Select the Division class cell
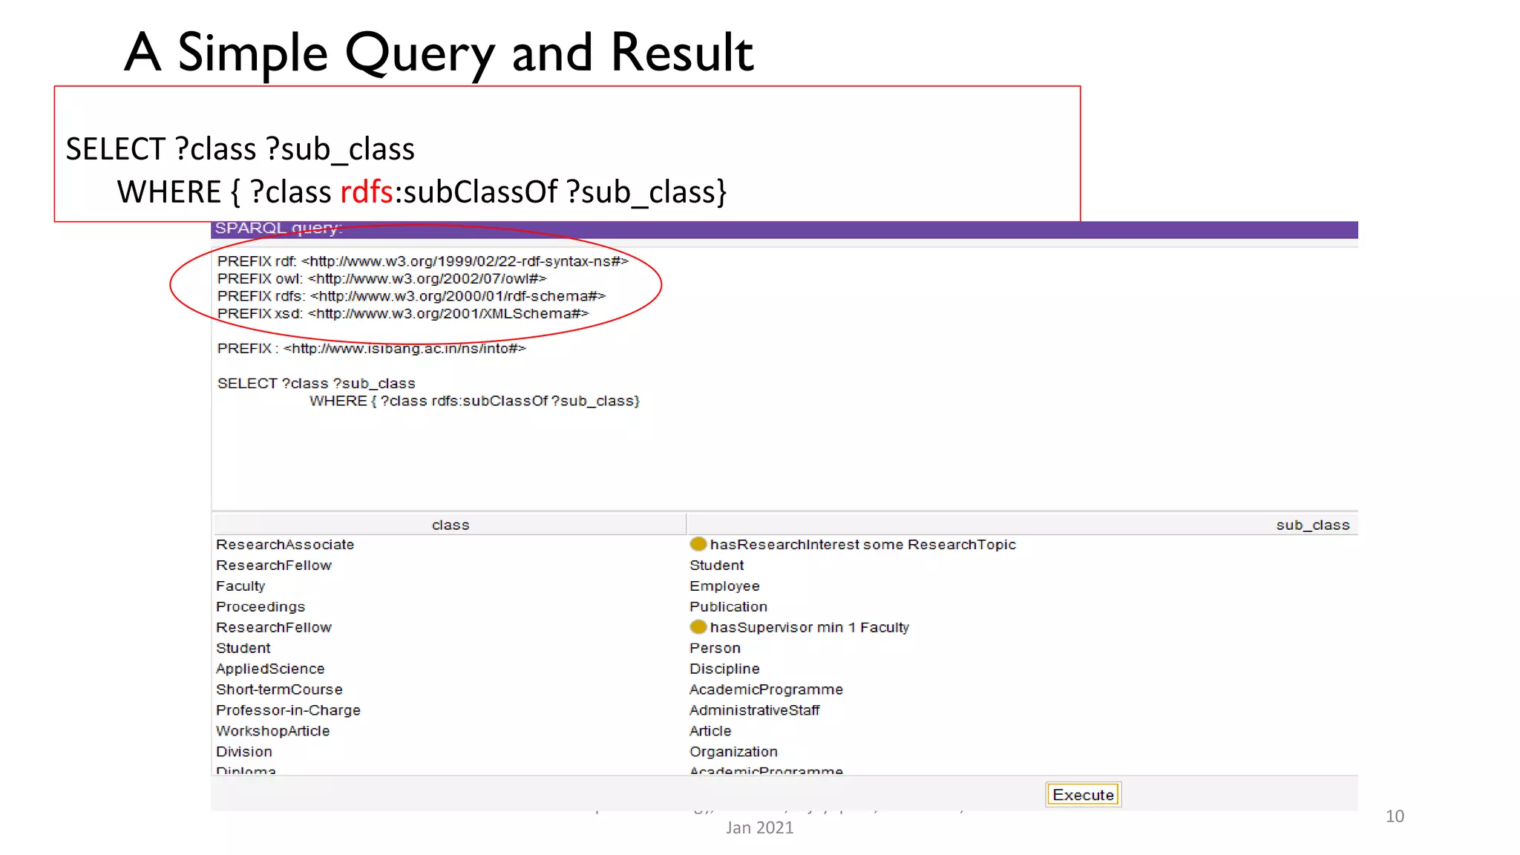The image size is (1520, 855). 244,753
